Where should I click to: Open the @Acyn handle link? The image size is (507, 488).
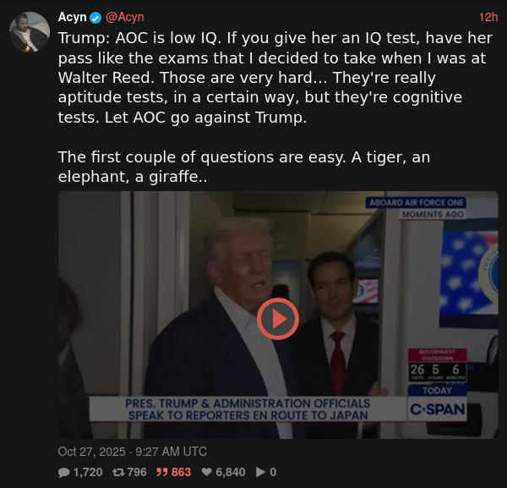125,18
